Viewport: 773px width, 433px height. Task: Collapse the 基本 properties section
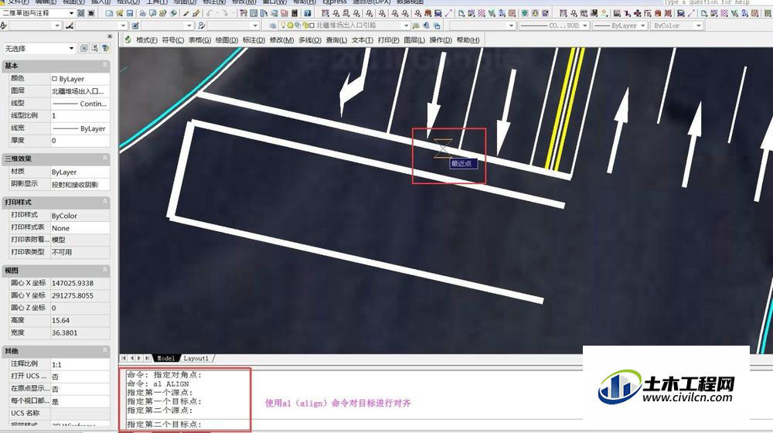pos(104,65)
